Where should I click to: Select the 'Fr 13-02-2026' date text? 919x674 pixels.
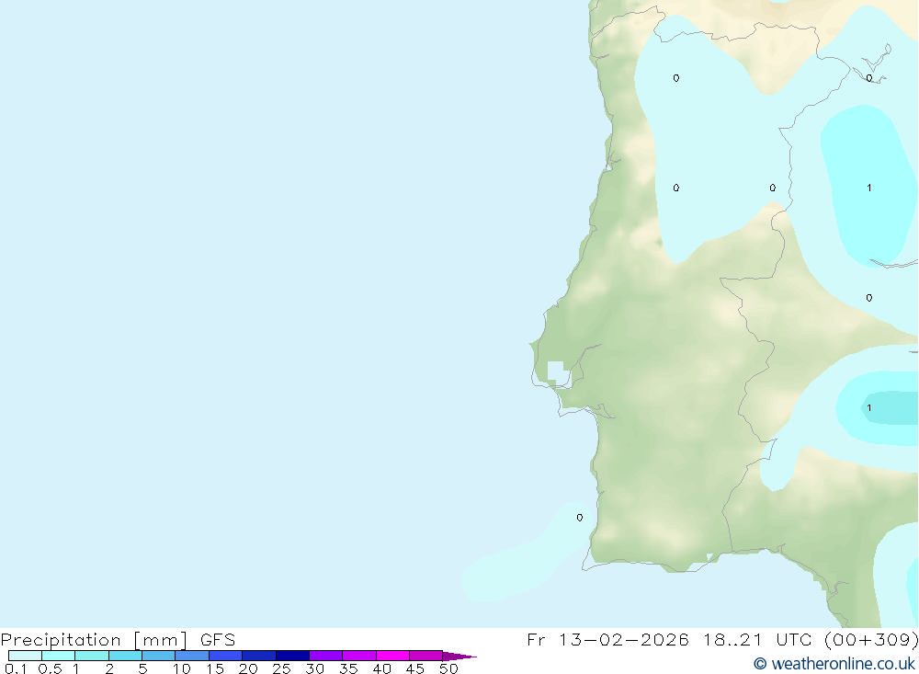(x=607, y=639)
